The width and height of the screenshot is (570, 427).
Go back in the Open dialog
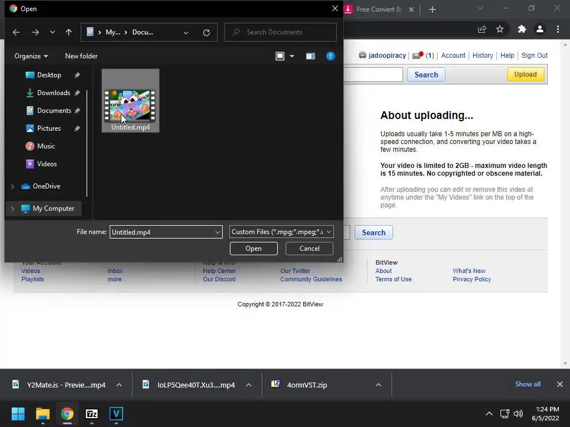pyautogui.click(x=16, y=32)
